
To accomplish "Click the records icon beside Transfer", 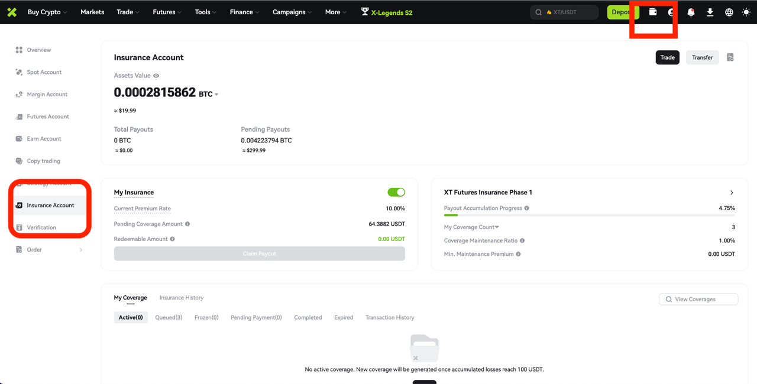I will click(730, 57).
